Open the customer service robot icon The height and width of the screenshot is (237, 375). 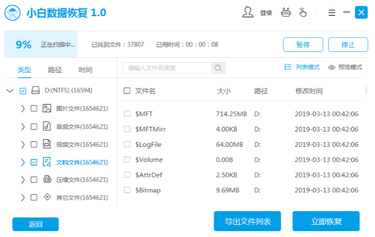point(286,12)
